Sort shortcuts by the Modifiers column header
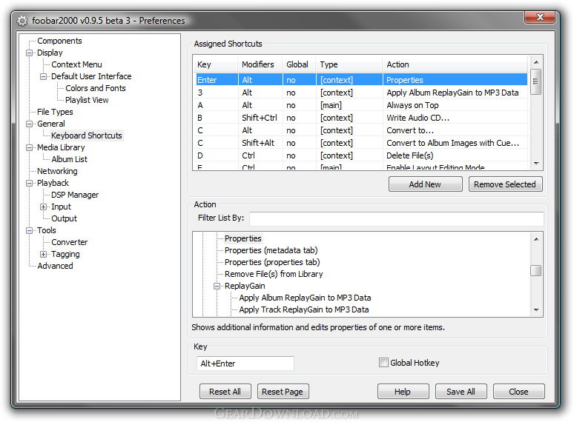This screenshot has height=422, width=574. click(260, 64)
